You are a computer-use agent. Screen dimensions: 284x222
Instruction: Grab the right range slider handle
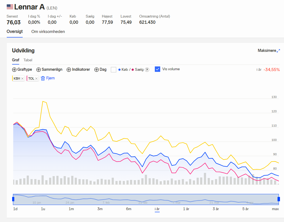click(279, 199)
